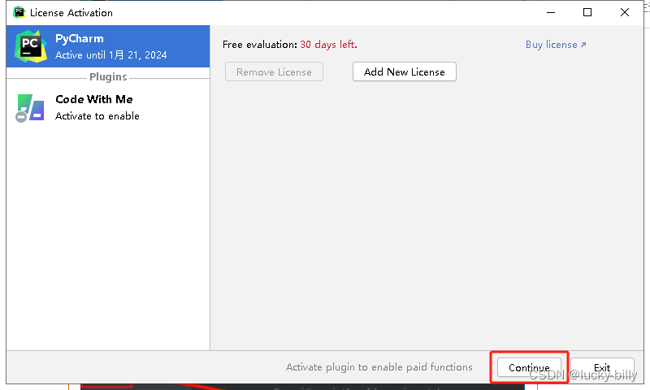Screen dimensions: 650x390
Task: Click the Exit button
Action: [x=602, y=367]
